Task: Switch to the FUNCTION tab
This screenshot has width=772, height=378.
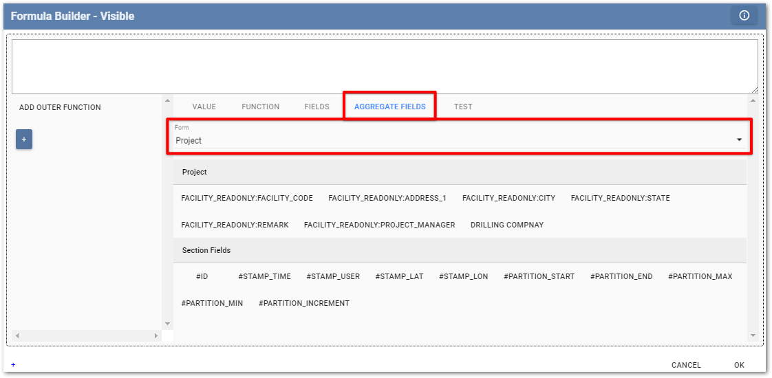Action: tap(261, 107)
